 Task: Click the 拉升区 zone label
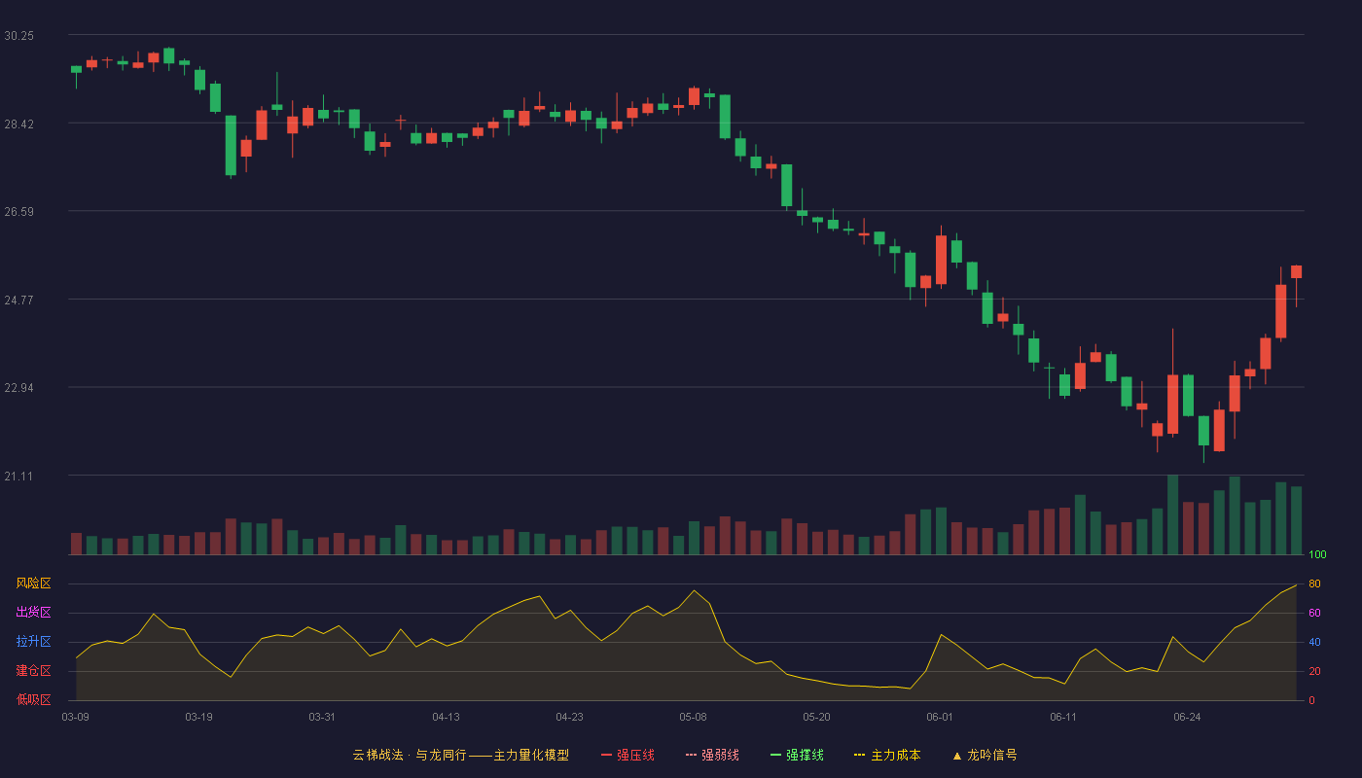(x=33, y=642)
